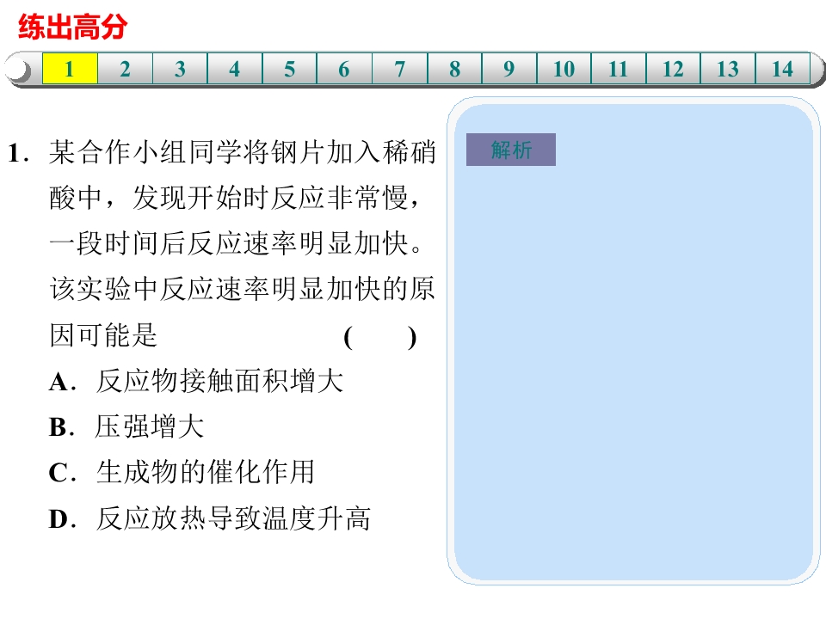826x619 pixels.
Task: Click the line 该实验中反应速率明显加快的原
Action: [x=243, y=289]
